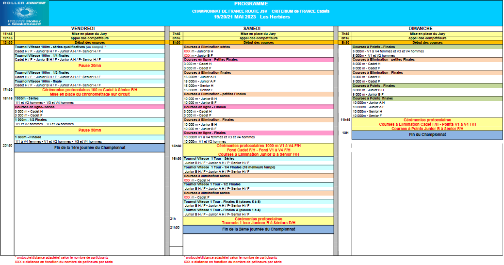Click the '19/20/21 MAI 2023 Les Herbiers' date line
Viewport: 504px width, 265px height.
(x=252, y=17)
